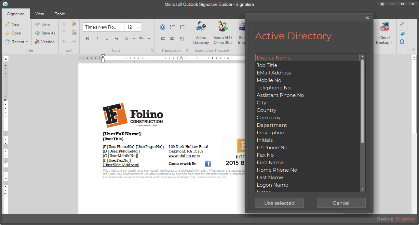Select Assistant Phone No in the list

click(x=307, y=95)
